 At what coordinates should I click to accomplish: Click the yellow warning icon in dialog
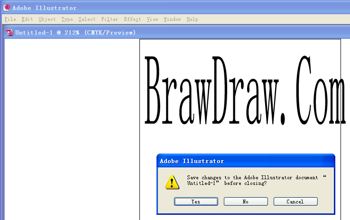[x=172, y=182]
